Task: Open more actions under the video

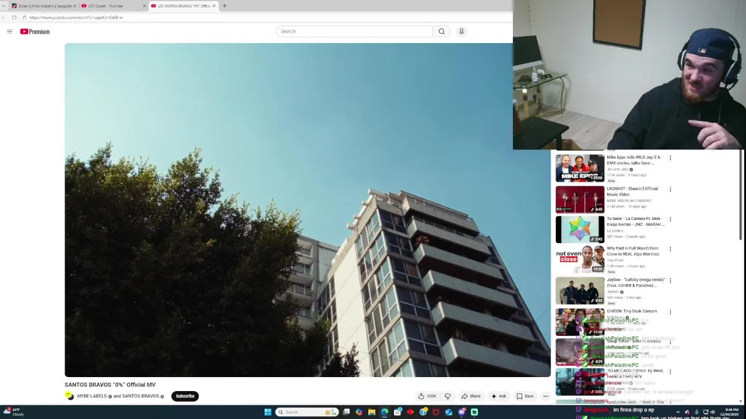Action: 546,396
